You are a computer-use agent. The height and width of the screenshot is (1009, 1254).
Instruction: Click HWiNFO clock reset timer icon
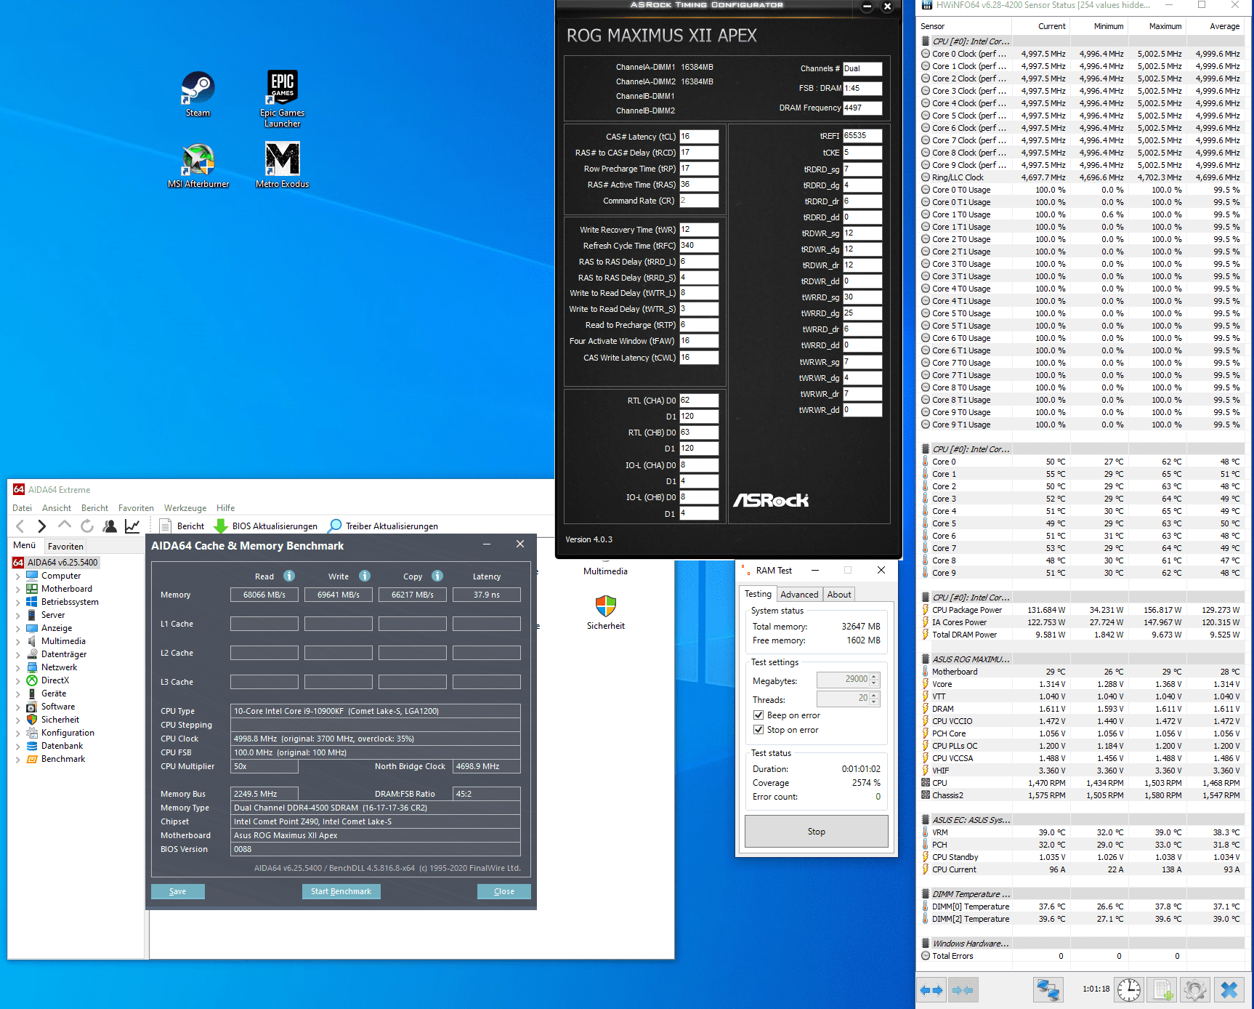click(1129, 990)
